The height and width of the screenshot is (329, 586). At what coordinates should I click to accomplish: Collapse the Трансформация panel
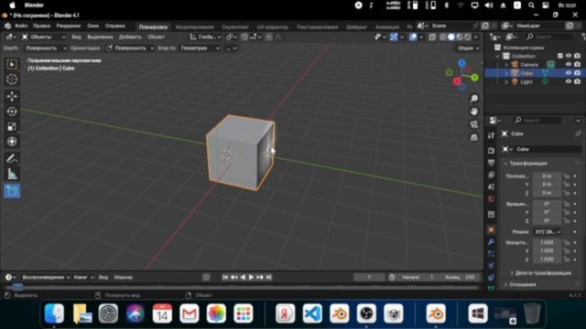(x=525, y=164)
